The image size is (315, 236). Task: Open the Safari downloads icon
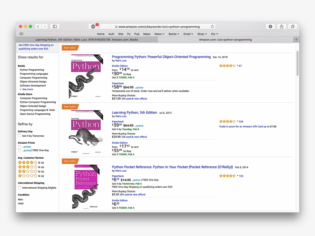(x=270, y=26)
